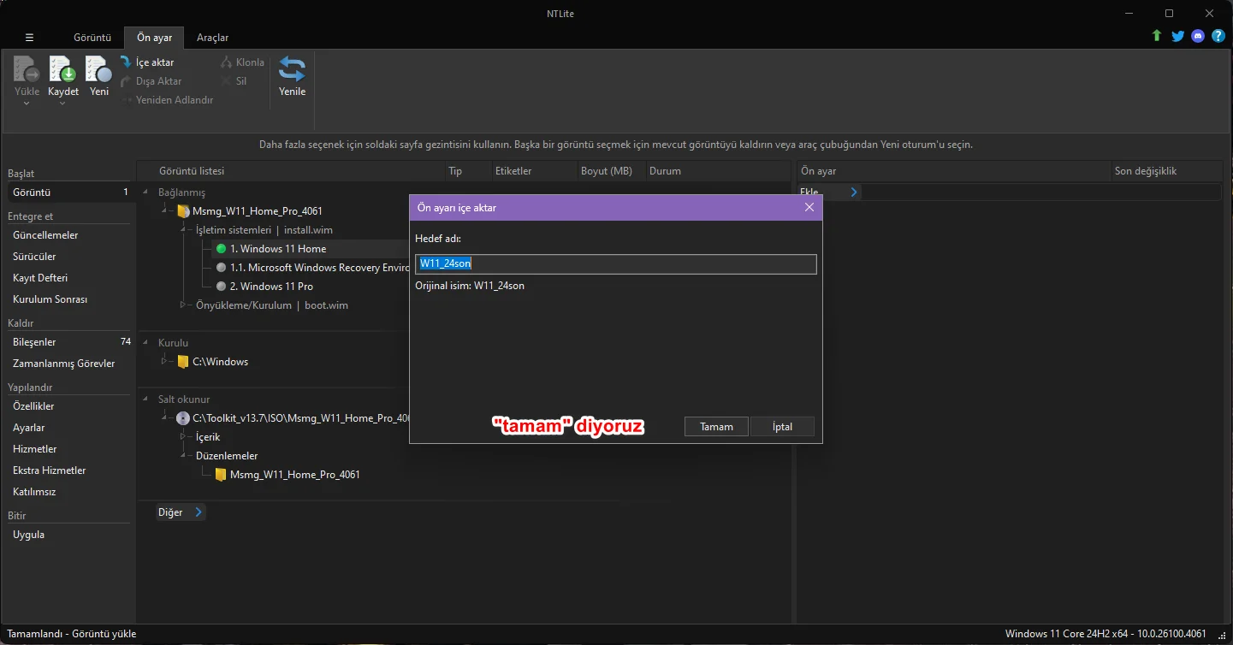1233x645 pixels.
Task: Open the hamburger application menu
Action: click(x=29, y=38)
